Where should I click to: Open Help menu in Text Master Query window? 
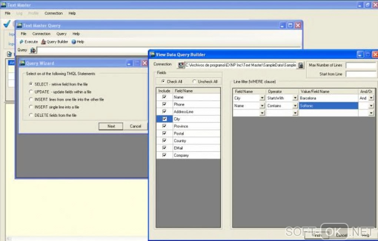tap(76, 34)
